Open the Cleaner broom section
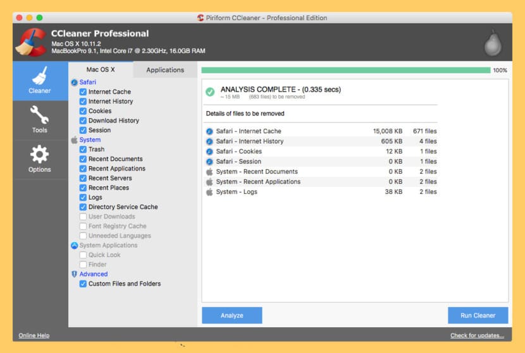This screenshot has height=353, width=525. click(x=40, y=81)
